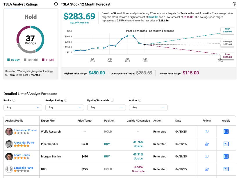Screen dimensions: 239x178
Task: Follow analyst Elizabelle Pang
Action: click(x=207, y=169)
